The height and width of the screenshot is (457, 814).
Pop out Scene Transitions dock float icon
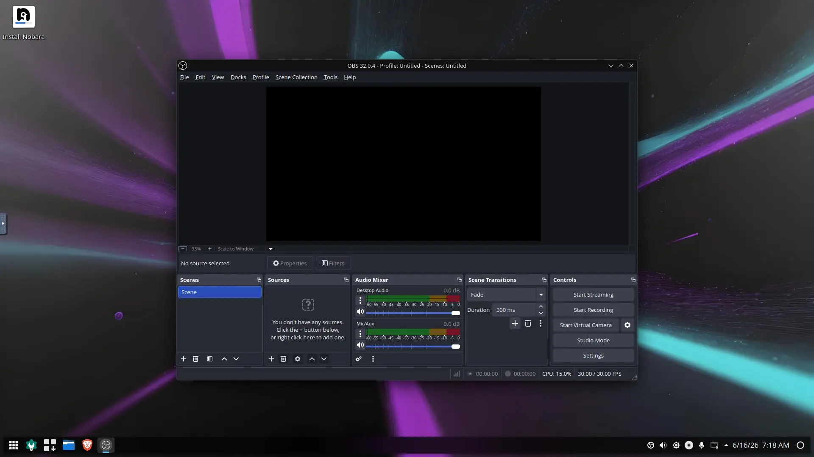544,280
